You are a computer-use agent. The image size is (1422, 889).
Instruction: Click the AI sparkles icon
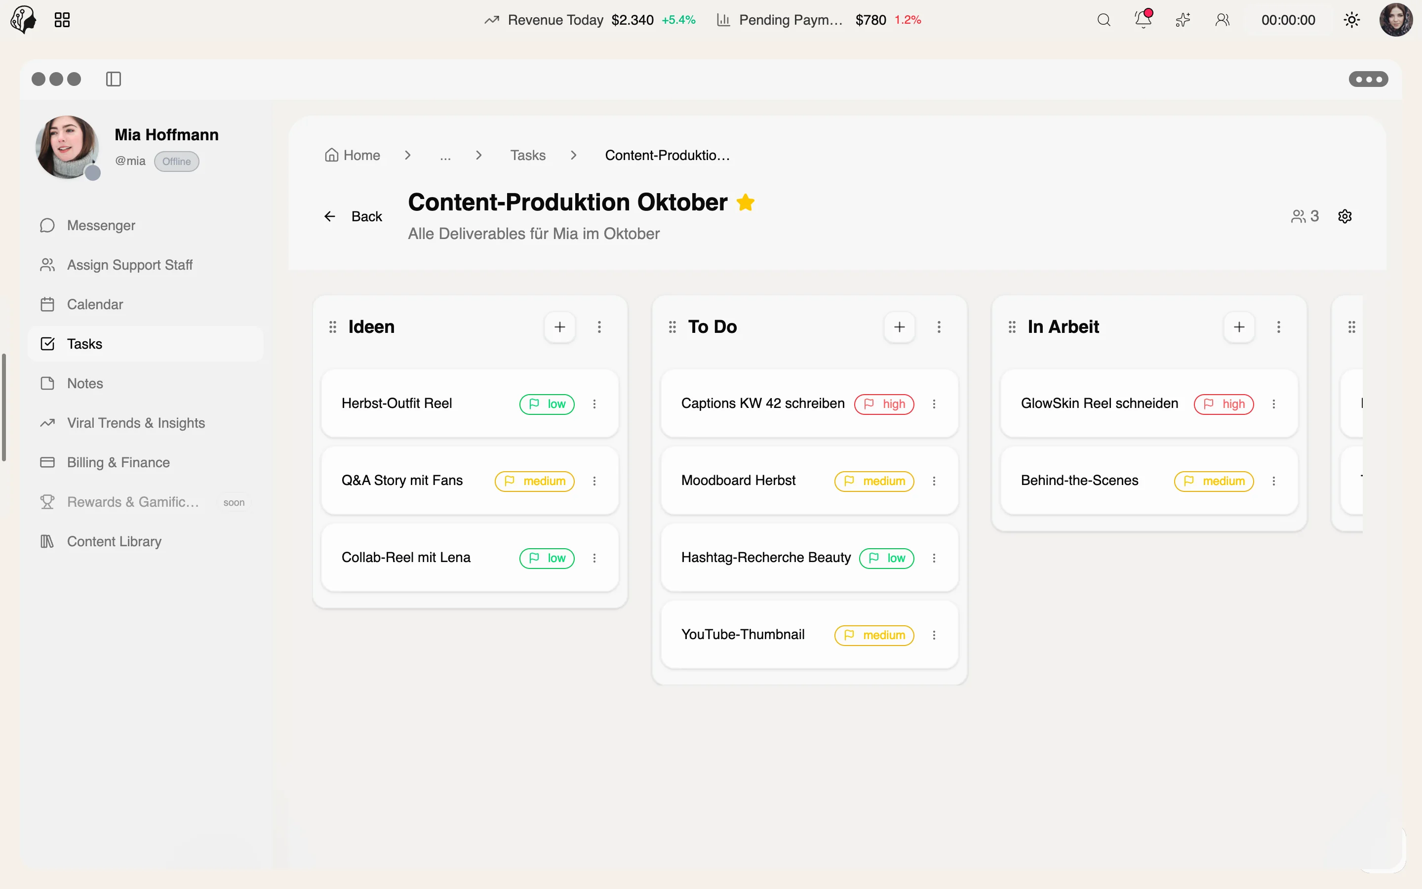coord(1183,20)
